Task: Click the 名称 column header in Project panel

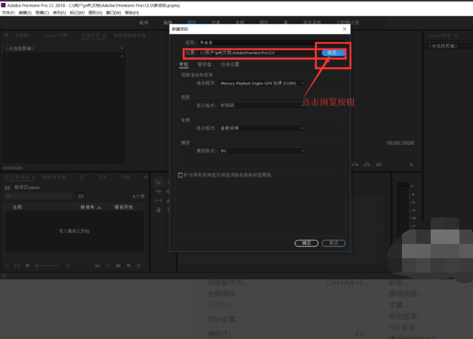Action: [x=17, y=207]
